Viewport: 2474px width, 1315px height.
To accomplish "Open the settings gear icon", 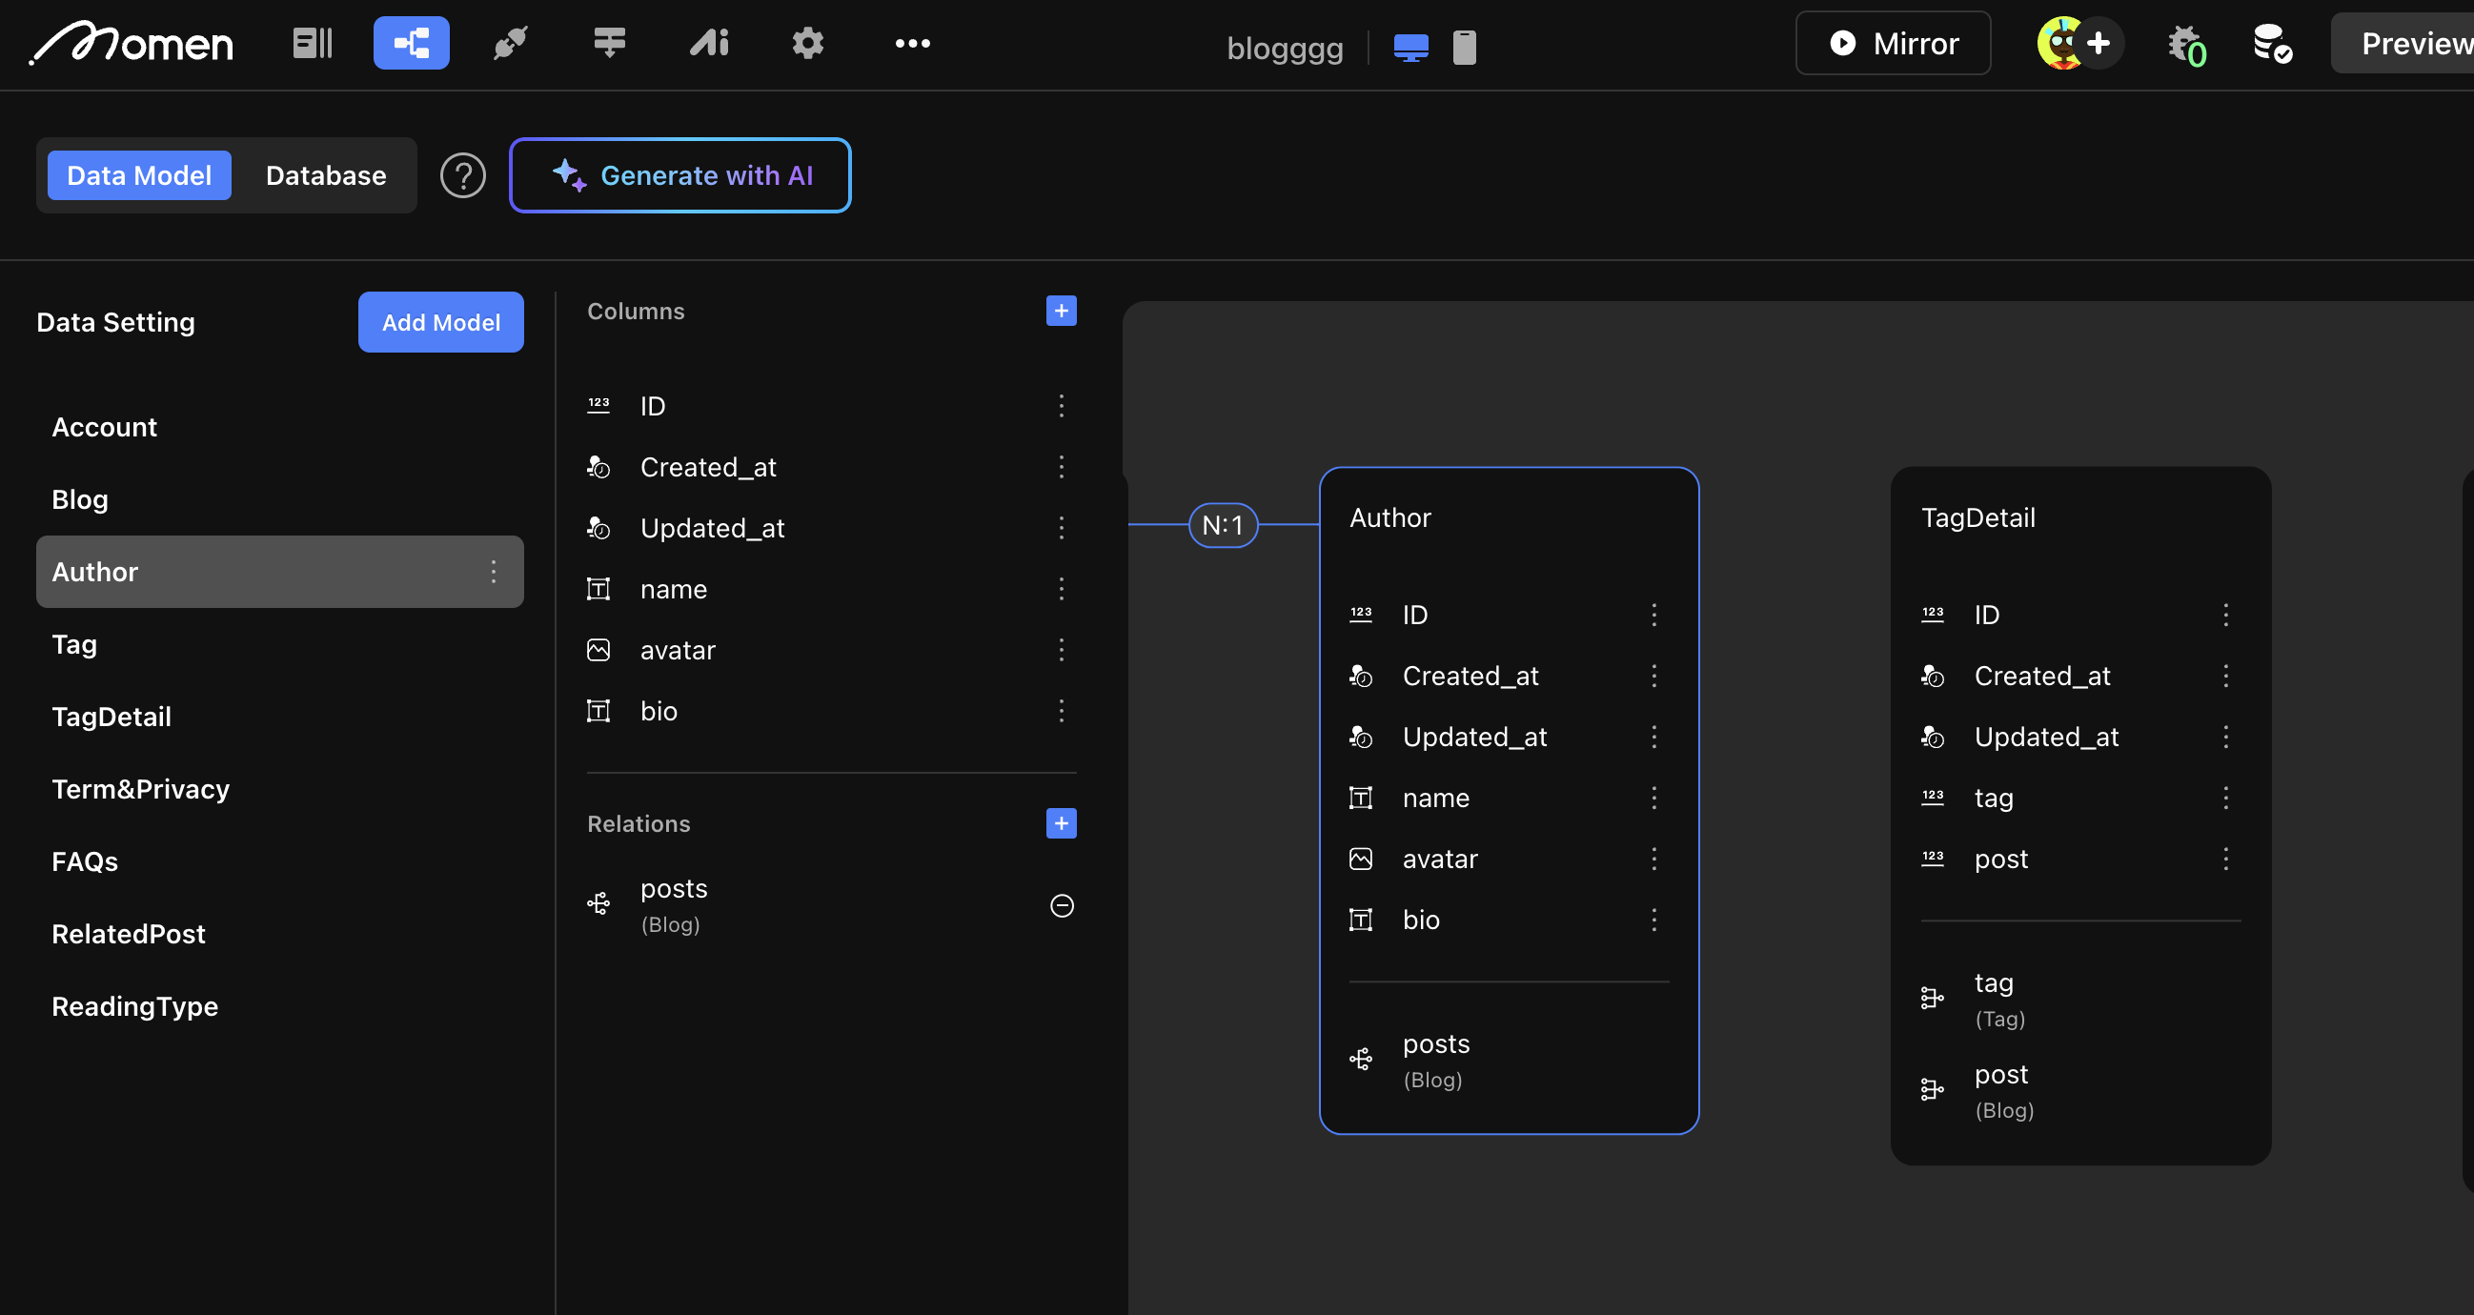I will [x=808, y=43].
